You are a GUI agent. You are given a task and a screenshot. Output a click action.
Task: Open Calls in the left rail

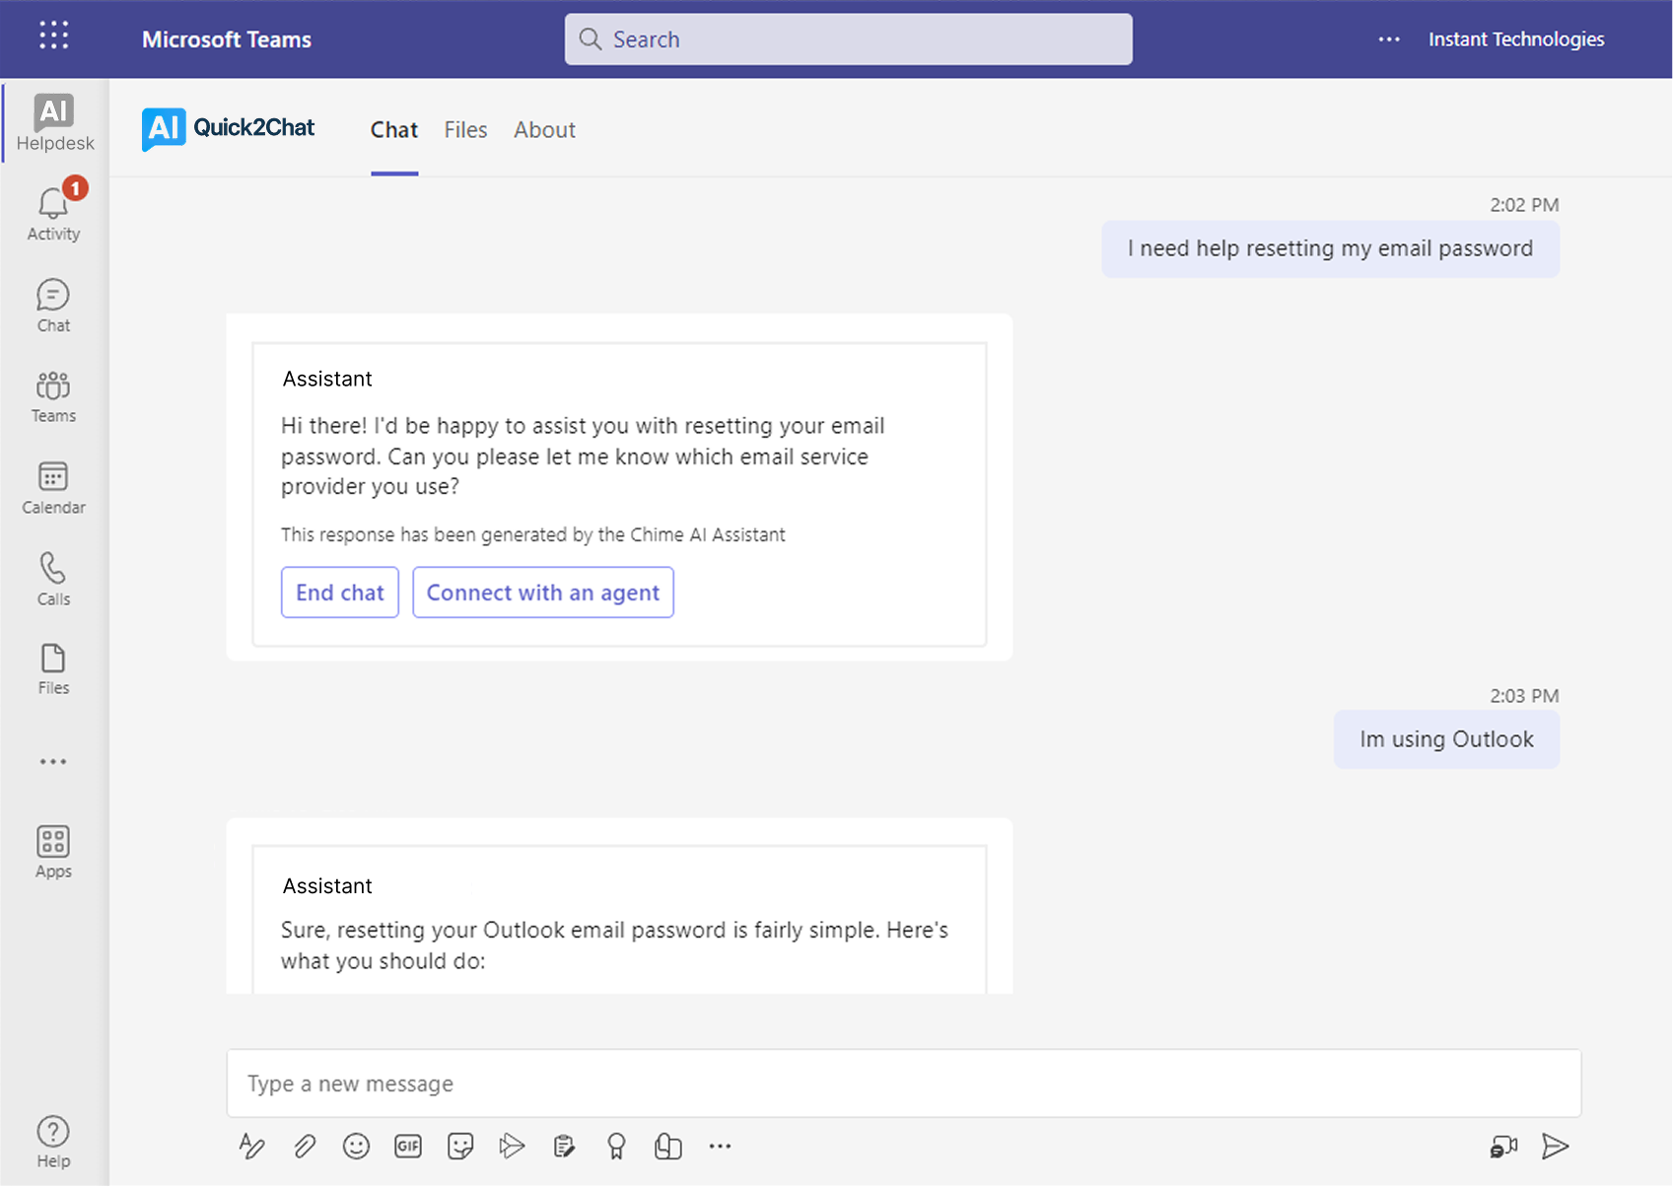pyautogui.click(x=53, y=579)
